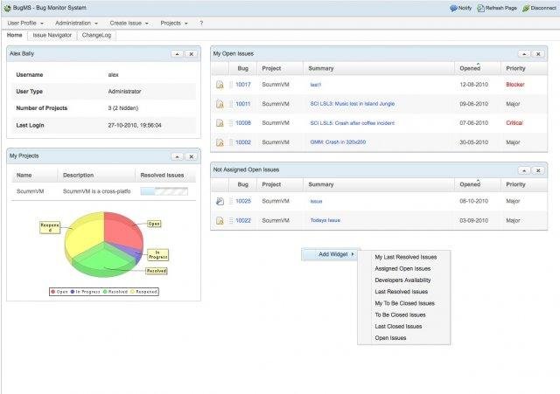Open bug 10008 link

tap(243, 123)
